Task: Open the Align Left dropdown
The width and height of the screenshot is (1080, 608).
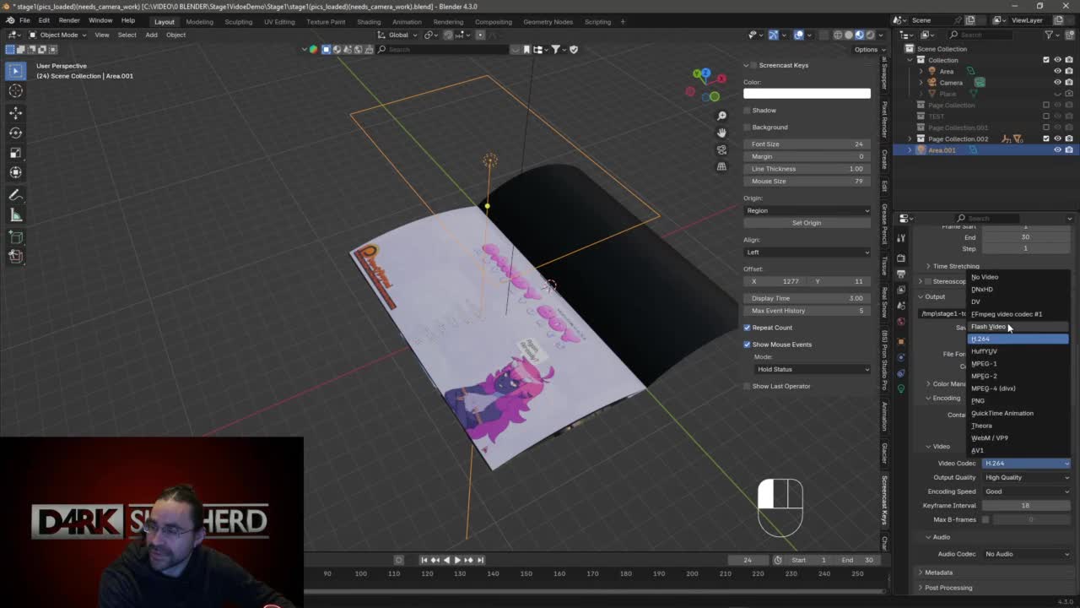Action: click(x=807, y=252)
